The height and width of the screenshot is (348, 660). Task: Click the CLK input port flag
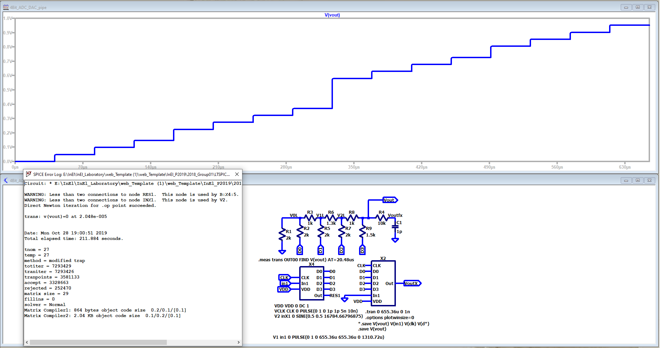(x=284, y=277)
